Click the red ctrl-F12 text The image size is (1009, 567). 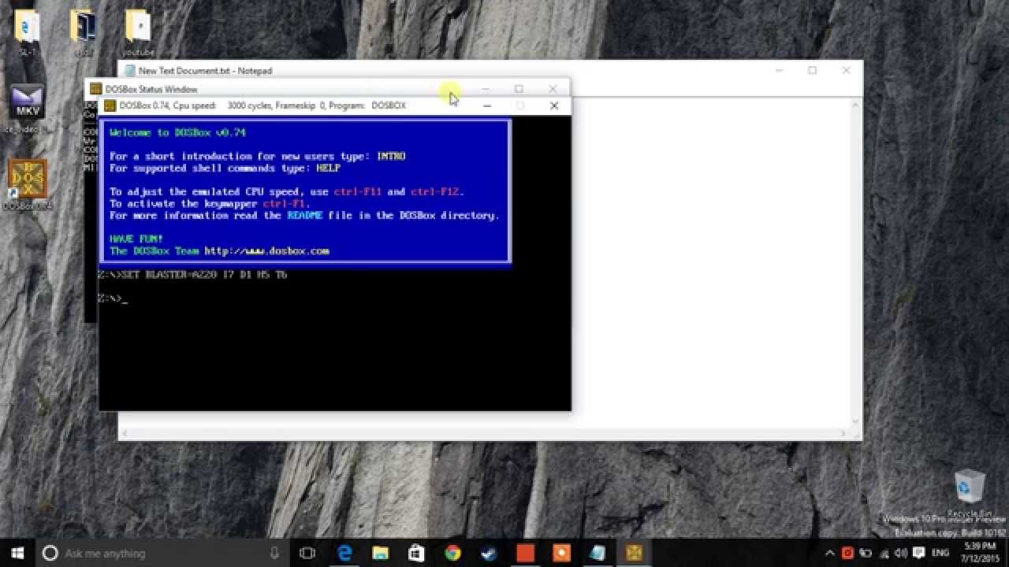click(x=436, y=191)
